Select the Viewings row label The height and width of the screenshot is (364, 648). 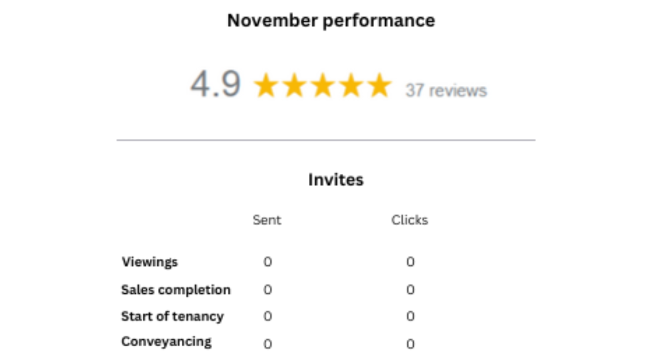click(149, 262)
